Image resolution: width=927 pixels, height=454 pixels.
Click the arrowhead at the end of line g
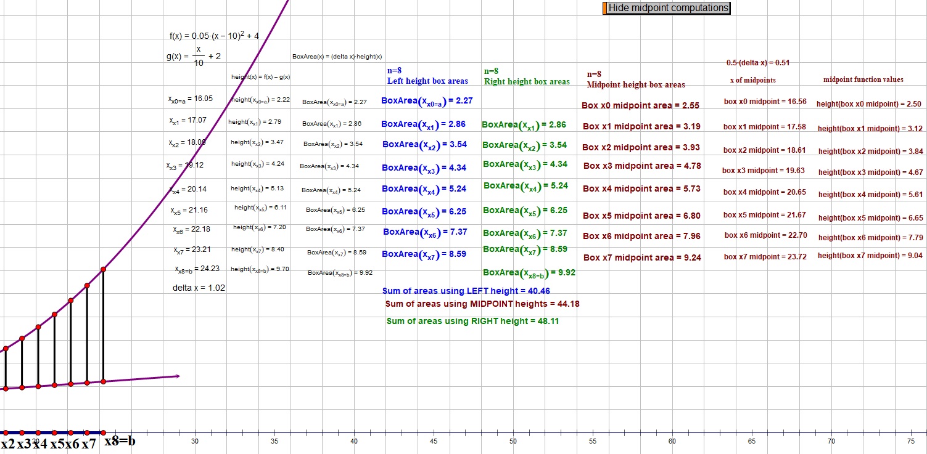tap(177, 376)
